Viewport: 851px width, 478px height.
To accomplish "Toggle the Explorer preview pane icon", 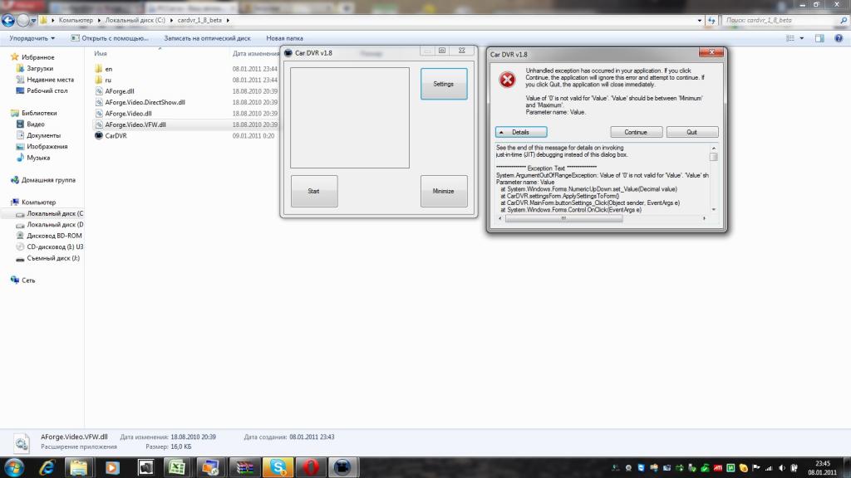I will 819,38.
